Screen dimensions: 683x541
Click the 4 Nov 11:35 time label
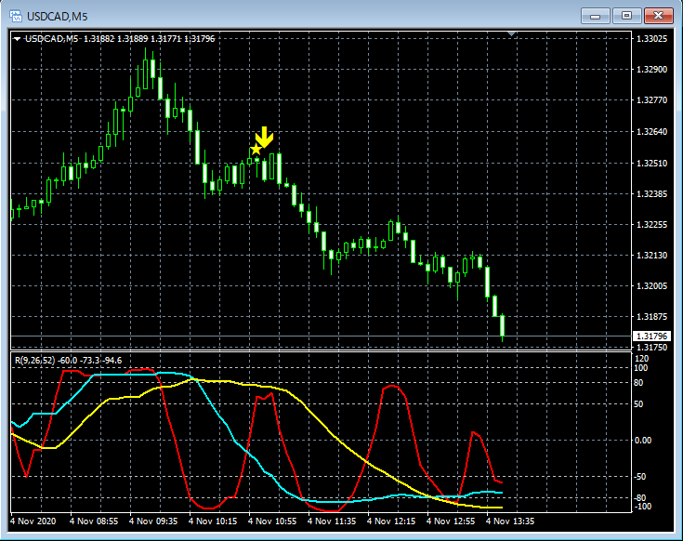pyautogui.click(x=332, y=521)
